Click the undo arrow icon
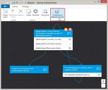This screenshot has height=90, width=108. (x=17, y=2)
